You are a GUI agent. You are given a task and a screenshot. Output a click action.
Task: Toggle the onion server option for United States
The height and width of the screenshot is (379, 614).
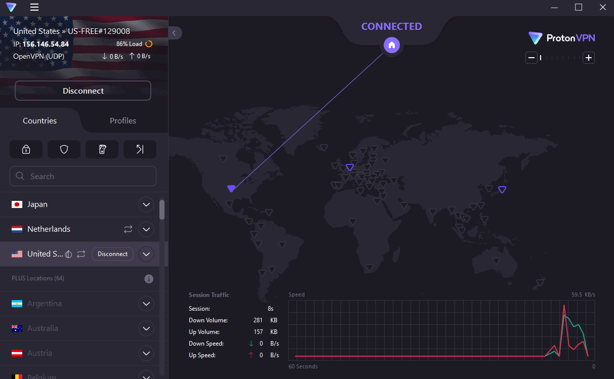pyautogui.click(x=68, y=254)
